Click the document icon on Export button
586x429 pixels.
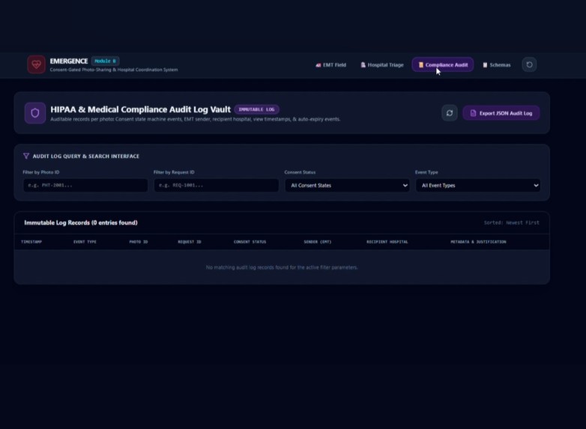(x=473, y=113)
